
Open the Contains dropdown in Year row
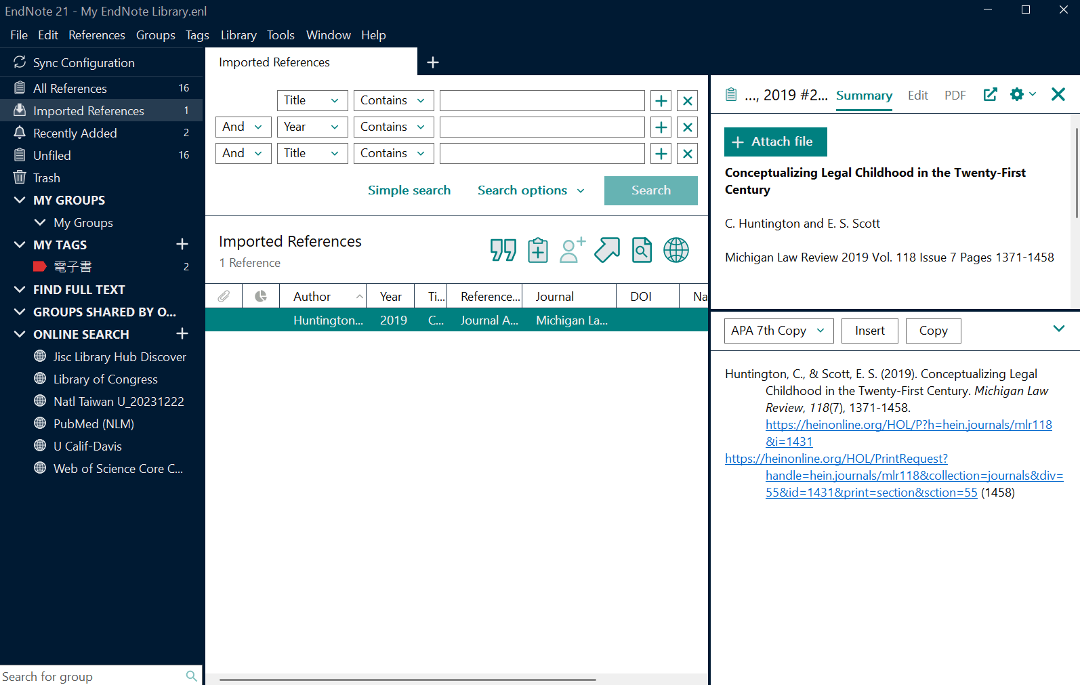[394, 127]
